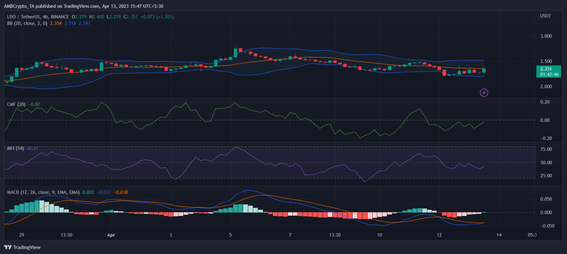Click the CMF value -0.02 reading

coord(34,104)
